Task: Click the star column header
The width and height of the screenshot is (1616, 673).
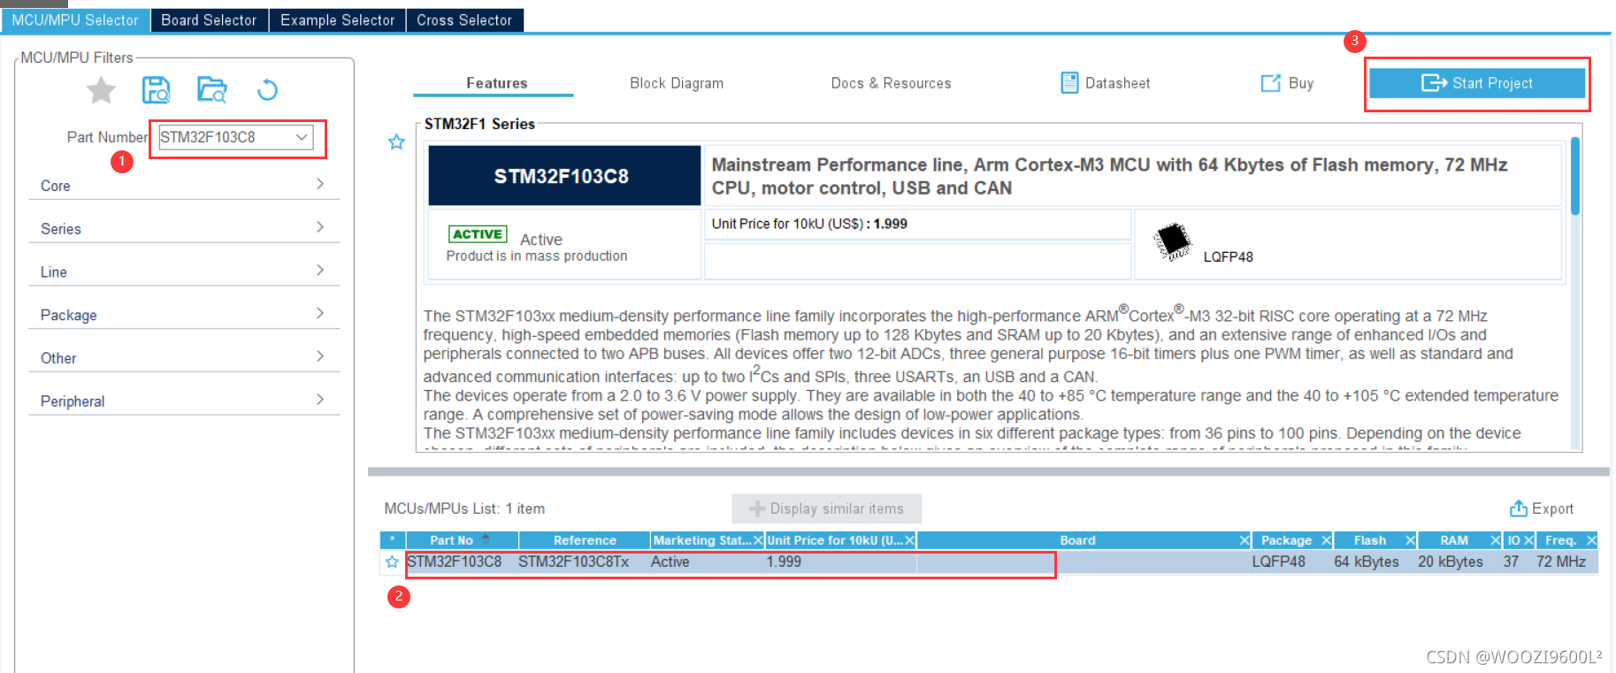Action: tap(392, 540)
